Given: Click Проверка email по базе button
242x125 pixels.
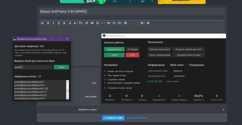Looking at the screenshot, I should (x=189, y=55).
